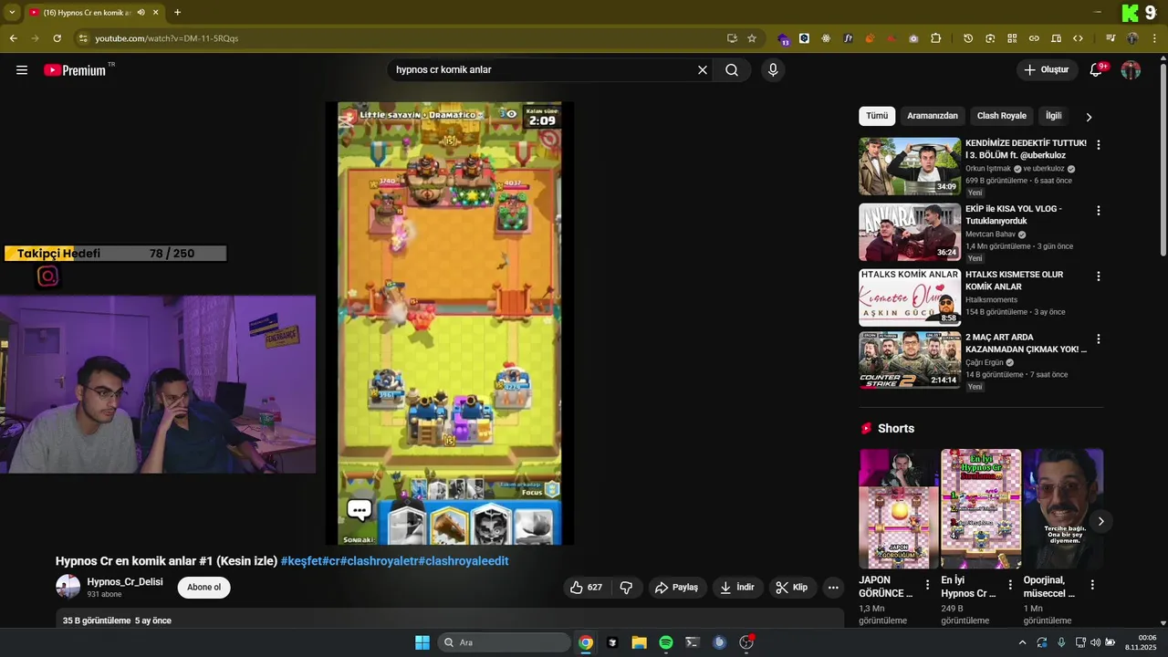This screenshot has width=1168, height=657.
Task: Go back with browser back arrow
Action: (x=14, y=38)
